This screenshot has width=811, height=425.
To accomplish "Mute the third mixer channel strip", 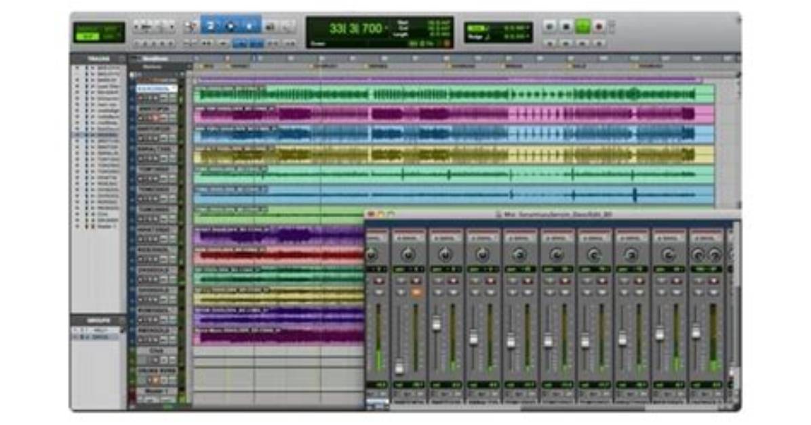I will coord(454,292).
